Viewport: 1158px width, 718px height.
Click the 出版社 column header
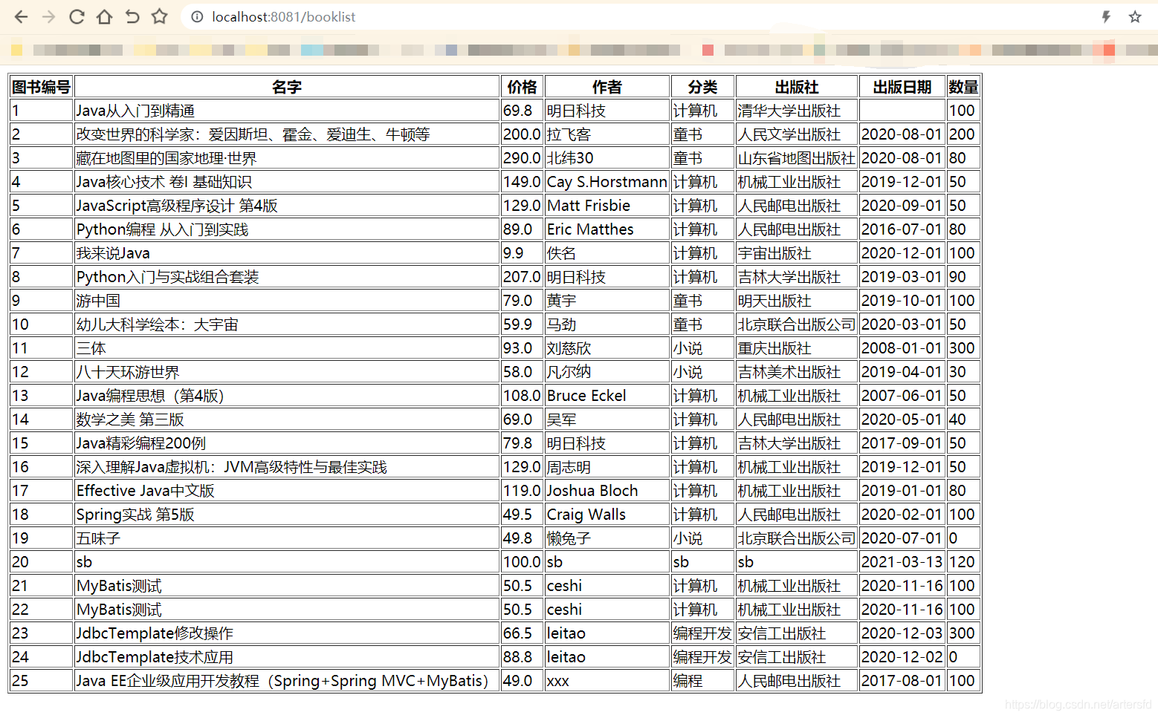tap(797, 87)
